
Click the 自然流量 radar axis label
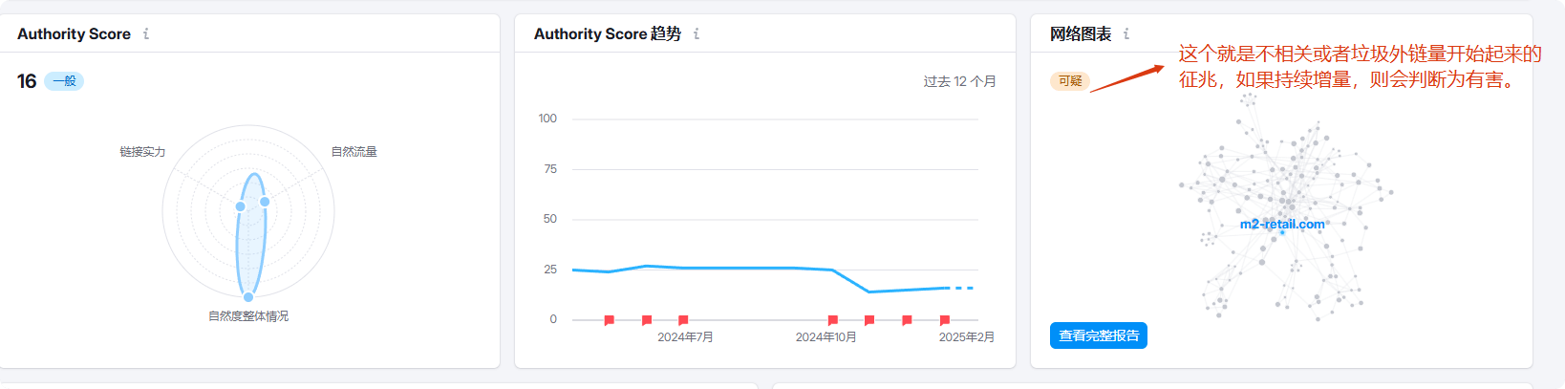click(x=354, y=152)
